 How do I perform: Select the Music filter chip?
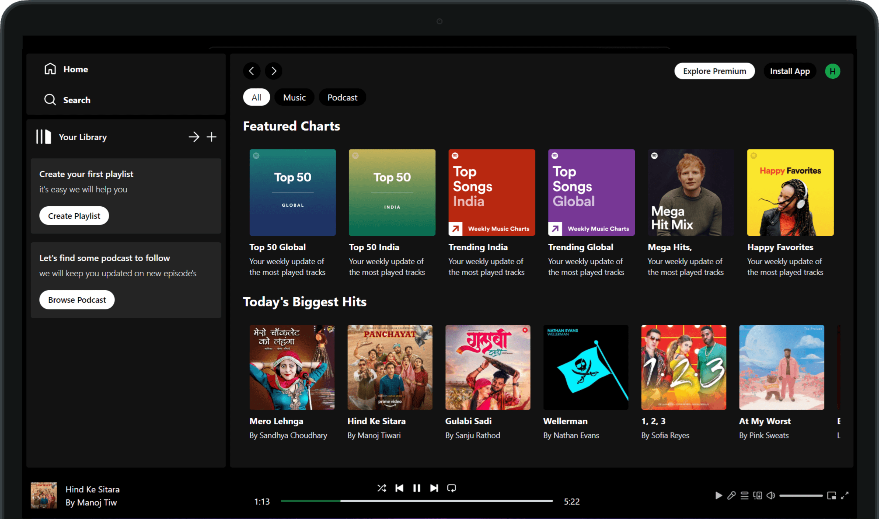[x=294, y=97]
